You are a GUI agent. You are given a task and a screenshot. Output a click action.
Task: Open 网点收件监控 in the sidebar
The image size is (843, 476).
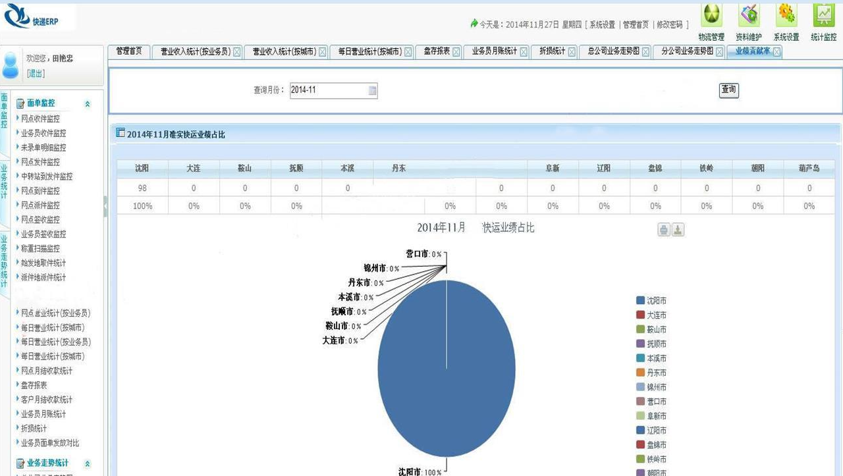tap(40, 119)
